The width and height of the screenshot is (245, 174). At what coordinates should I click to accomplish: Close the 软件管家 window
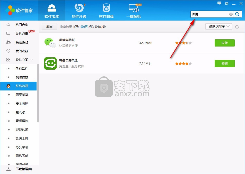pyautogui.click(x=241, y=3)
